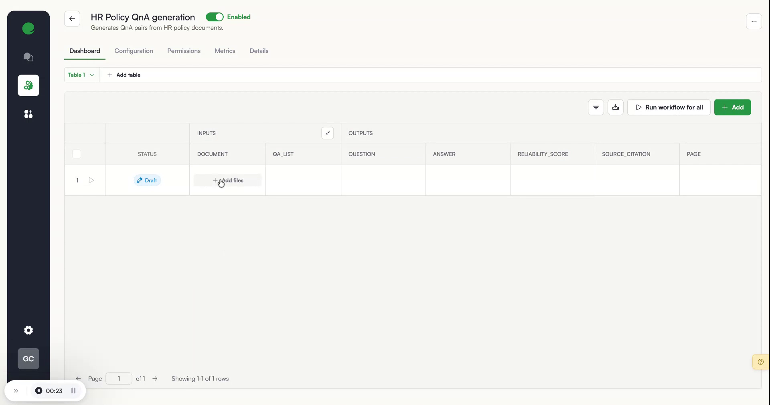Collapse the INPUTS column group
This screenshot has width=770, height=405.
327,133
